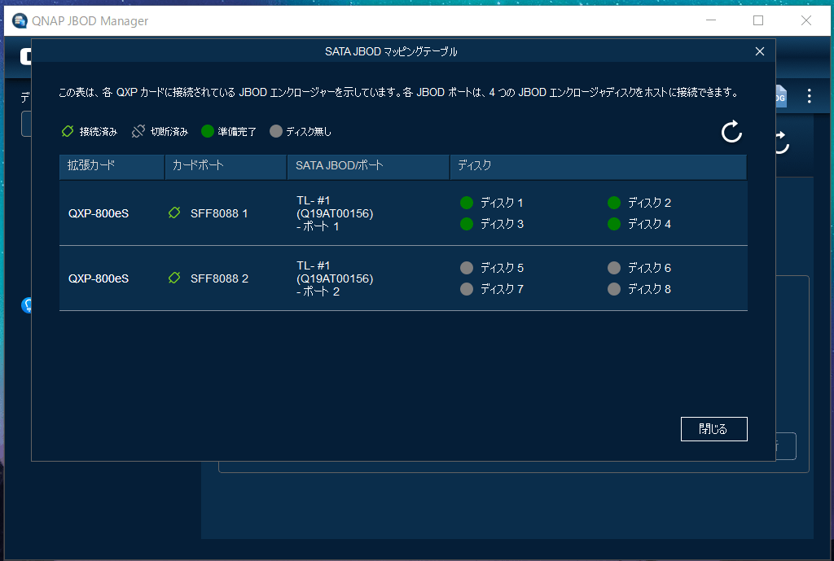834x561 pixels.
Task: Click the TL- #1 ポート 2 cell
Action: (335, 278)
